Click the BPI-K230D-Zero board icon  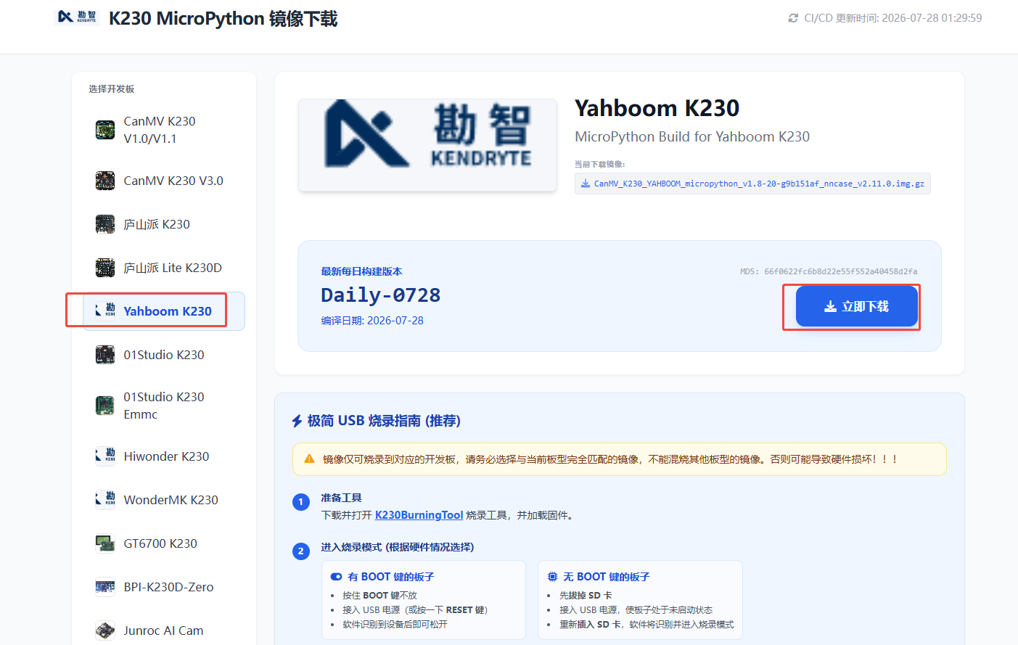pyautogui.click(x=105, y=587)
